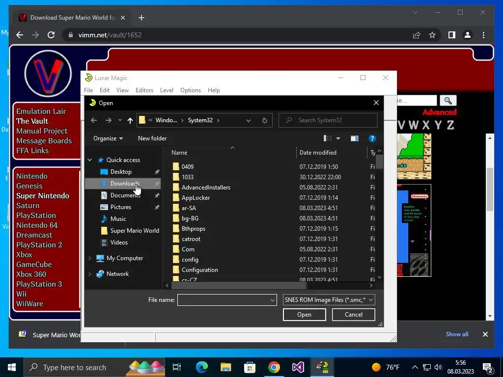This screenshot has height=377, width=503.
Task: Open the Organize menu
Action: [x=108, y=138]
